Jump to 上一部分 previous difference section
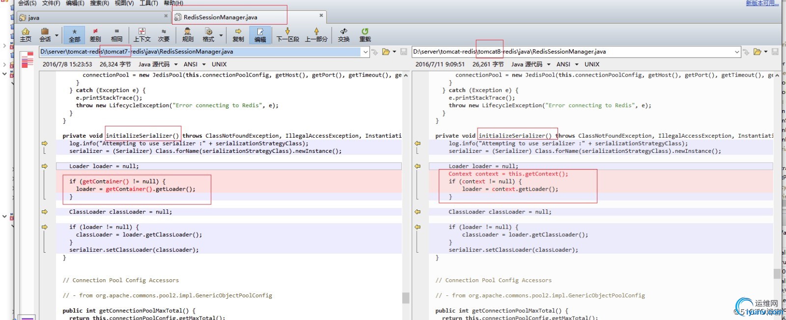 point(316,35)
